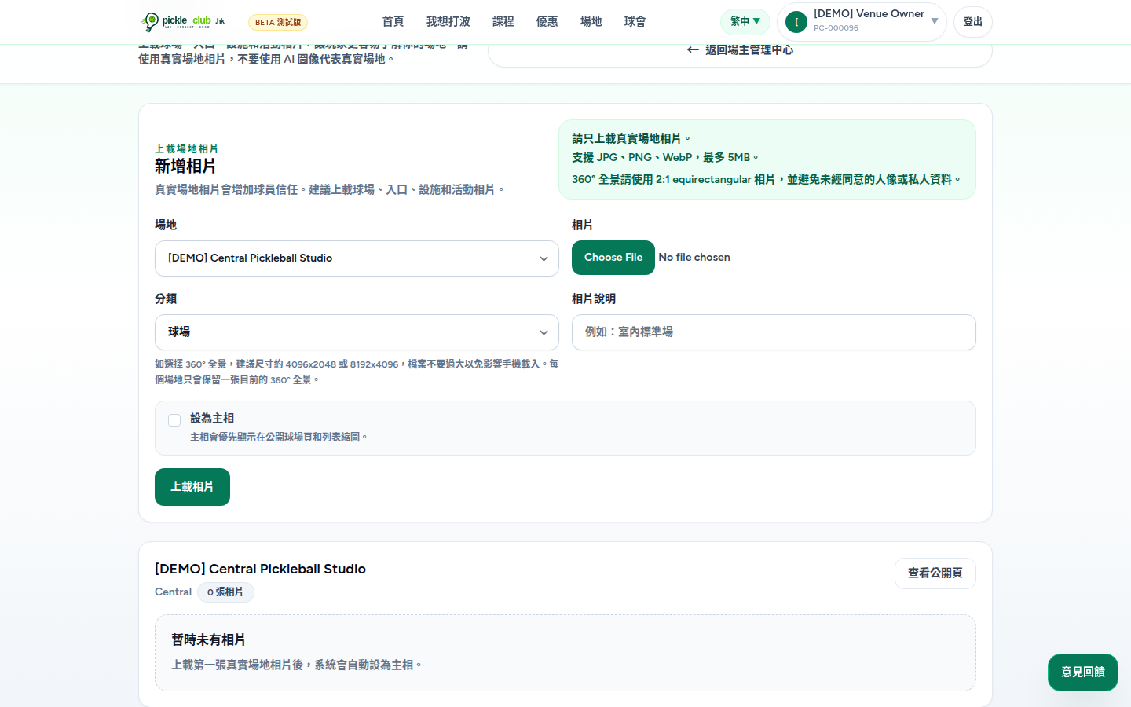Open the 分類 category dropdown showing 球場
1131x707 pixels.
coord(357,332)
